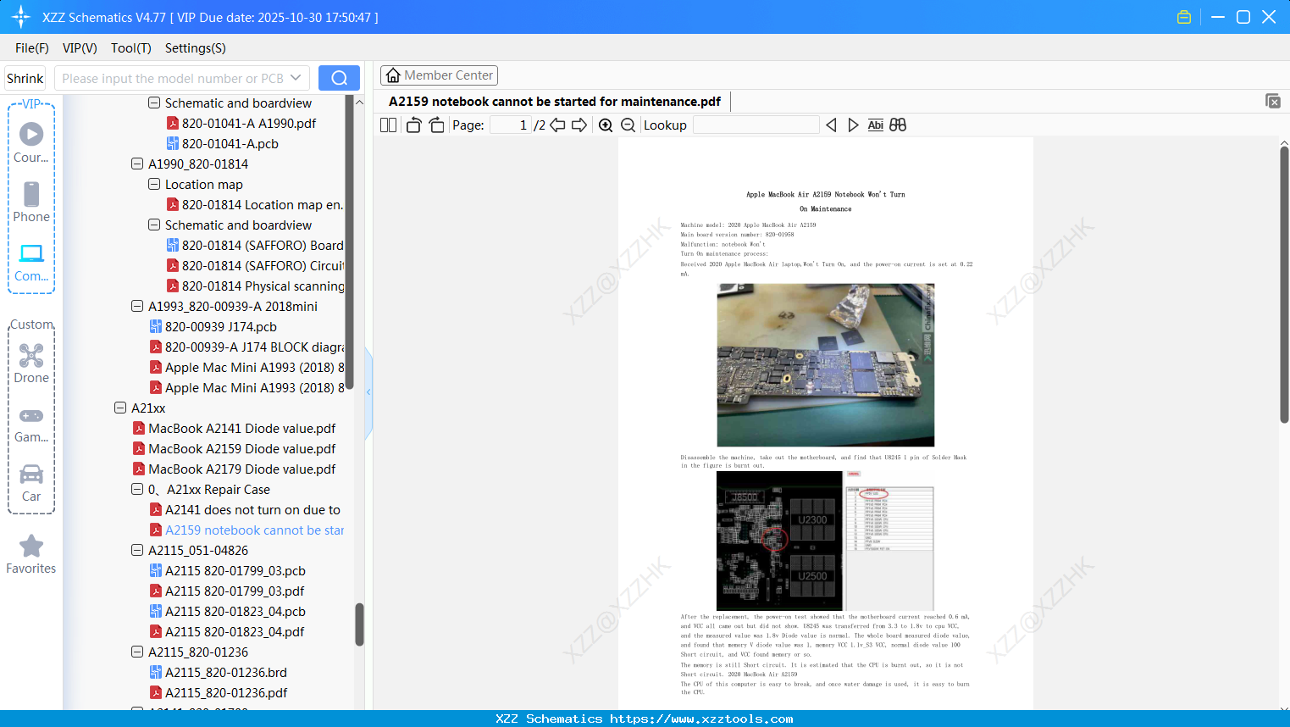Click the motherboard photo in the PDF
This screenshot has height=727, width=1290.
click(826, 365)
